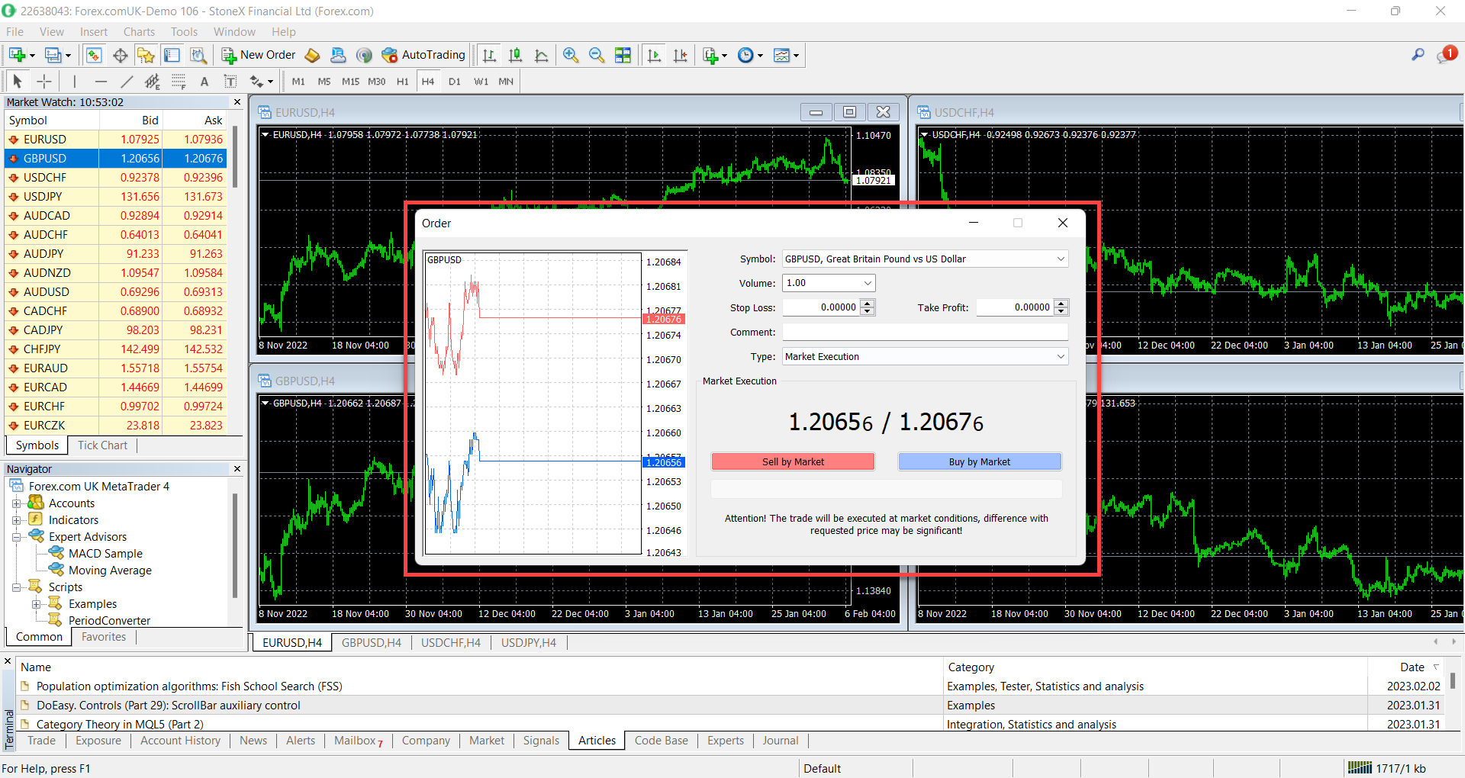Open the Strategy Tester magnifier icon

pos(198,55)
